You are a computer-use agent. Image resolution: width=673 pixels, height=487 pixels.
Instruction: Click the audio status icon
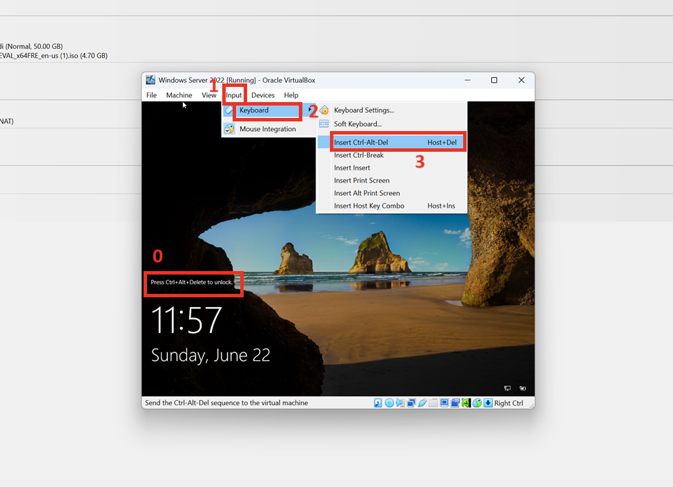[x=400, y=403]
